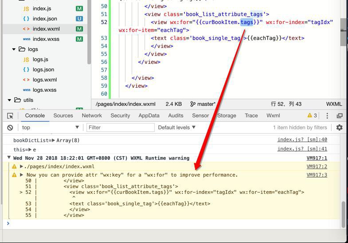Viewport: 348px width, 243px height.
Task: Click the wxss icon of logs.wxss
Action: pos(27,90)
